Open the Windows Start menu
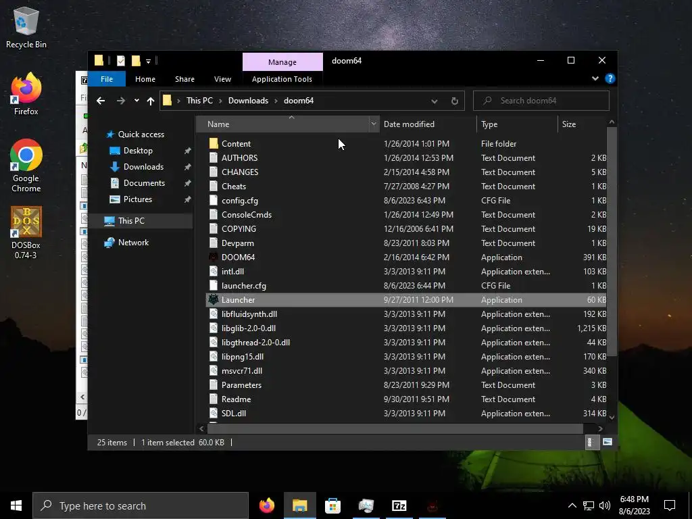 [16, 505]
